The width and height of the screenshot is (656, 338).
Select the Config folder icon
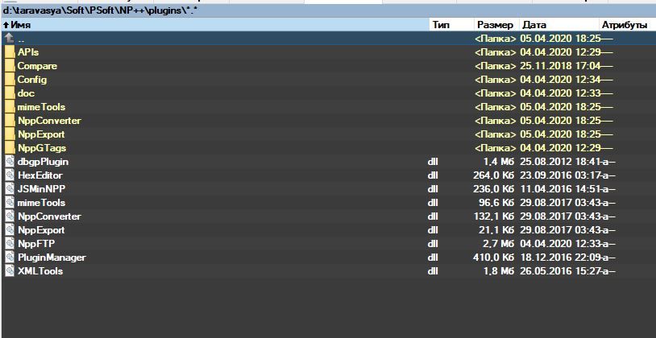tap(10, 80)
